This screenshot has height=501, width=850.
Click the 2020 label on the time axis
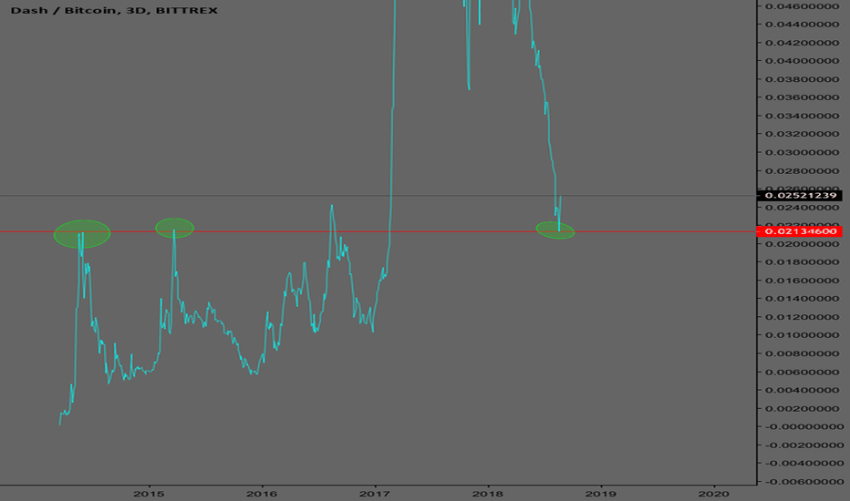[x=714, y=494]
